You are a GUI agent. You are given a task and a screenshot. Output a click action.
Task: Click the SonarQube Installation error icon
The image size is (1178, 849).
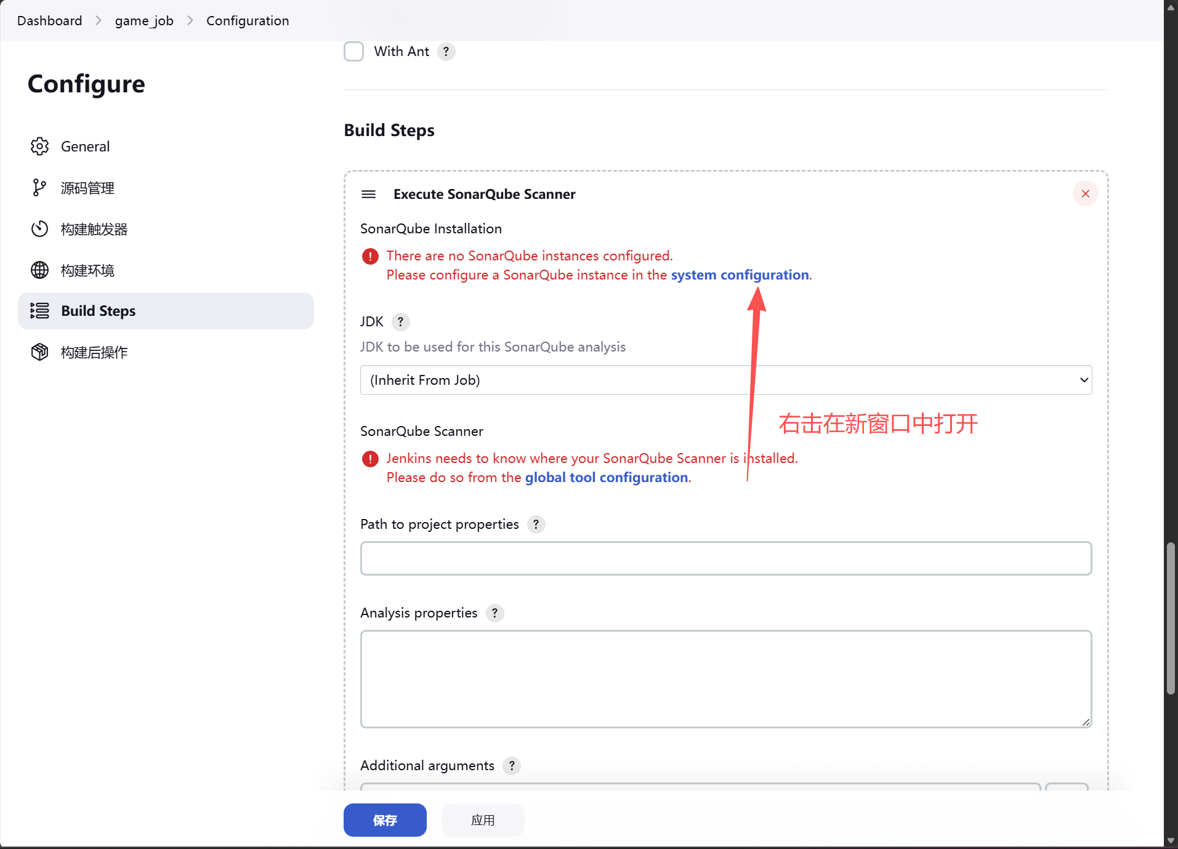pyautogui.click(x=370, y=256)
